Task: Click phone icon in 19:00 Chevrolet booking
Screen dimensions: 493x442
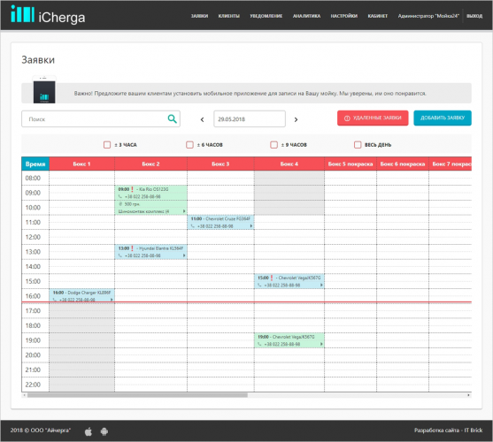Action: pyautogui.click(x=259, y=345)
